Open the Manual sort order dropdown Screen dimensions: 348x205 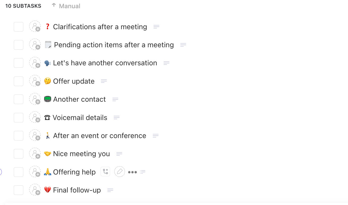69,6
